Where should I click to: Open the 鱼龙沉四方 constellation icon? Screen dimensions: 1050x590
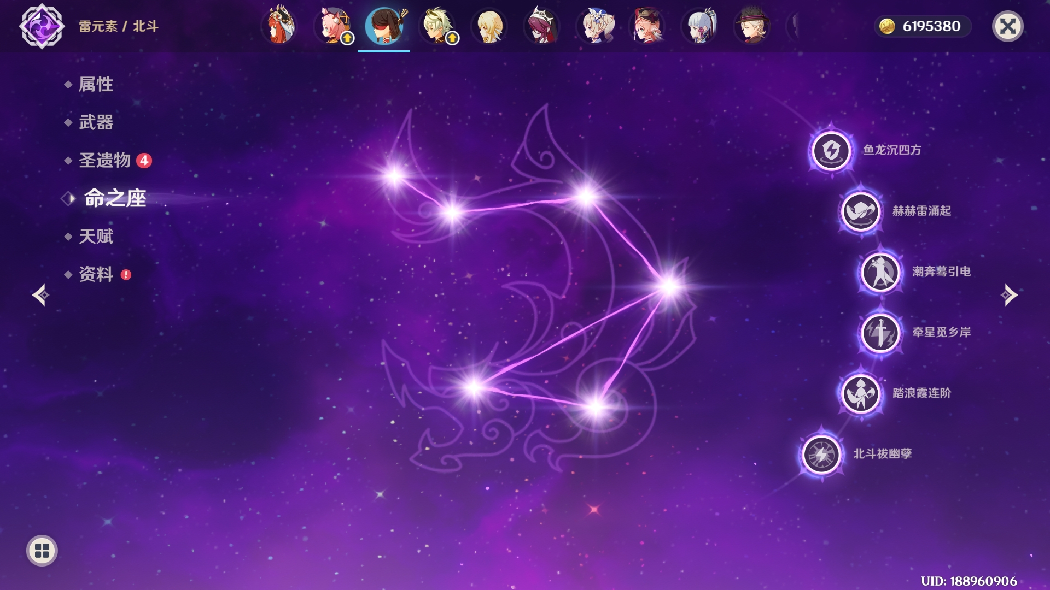[x=831, y=150]
